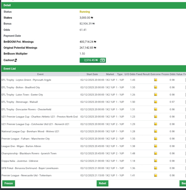Click the event EFL Trophy - Bolton - Bradford City
The height and width of the screenshot is (190, 186).
click(21, 87)
